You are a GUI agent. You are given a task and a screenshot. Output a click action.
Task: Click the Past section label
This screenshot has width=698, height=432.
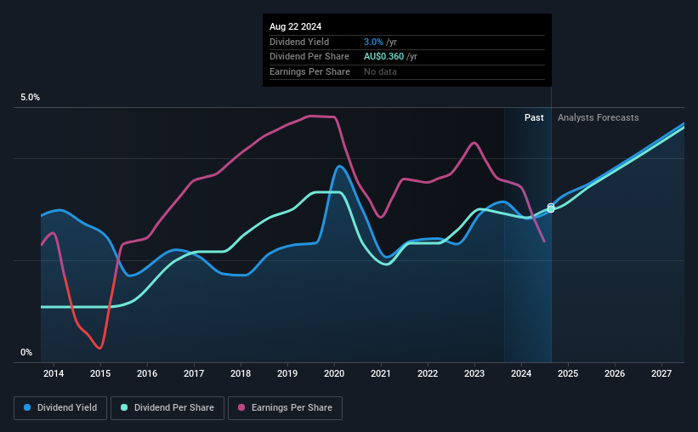(x=534, y=117)
